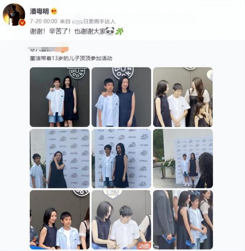Click the post text 谢谢！辛苦了！
The image size is (245, 251).
pos(50,31)
